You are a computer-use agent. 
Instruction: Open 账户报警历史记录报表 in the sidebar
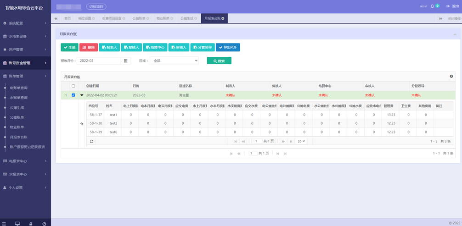click(27, 147)
